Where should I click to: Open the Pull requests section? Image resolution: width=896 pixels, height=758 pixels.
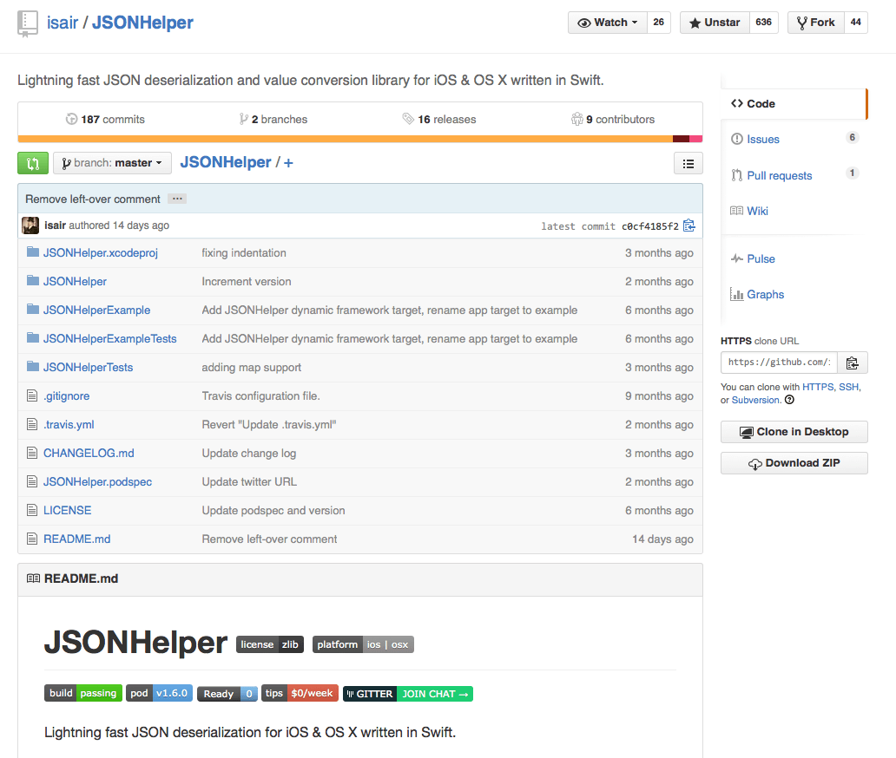click(x=778, y=175)
